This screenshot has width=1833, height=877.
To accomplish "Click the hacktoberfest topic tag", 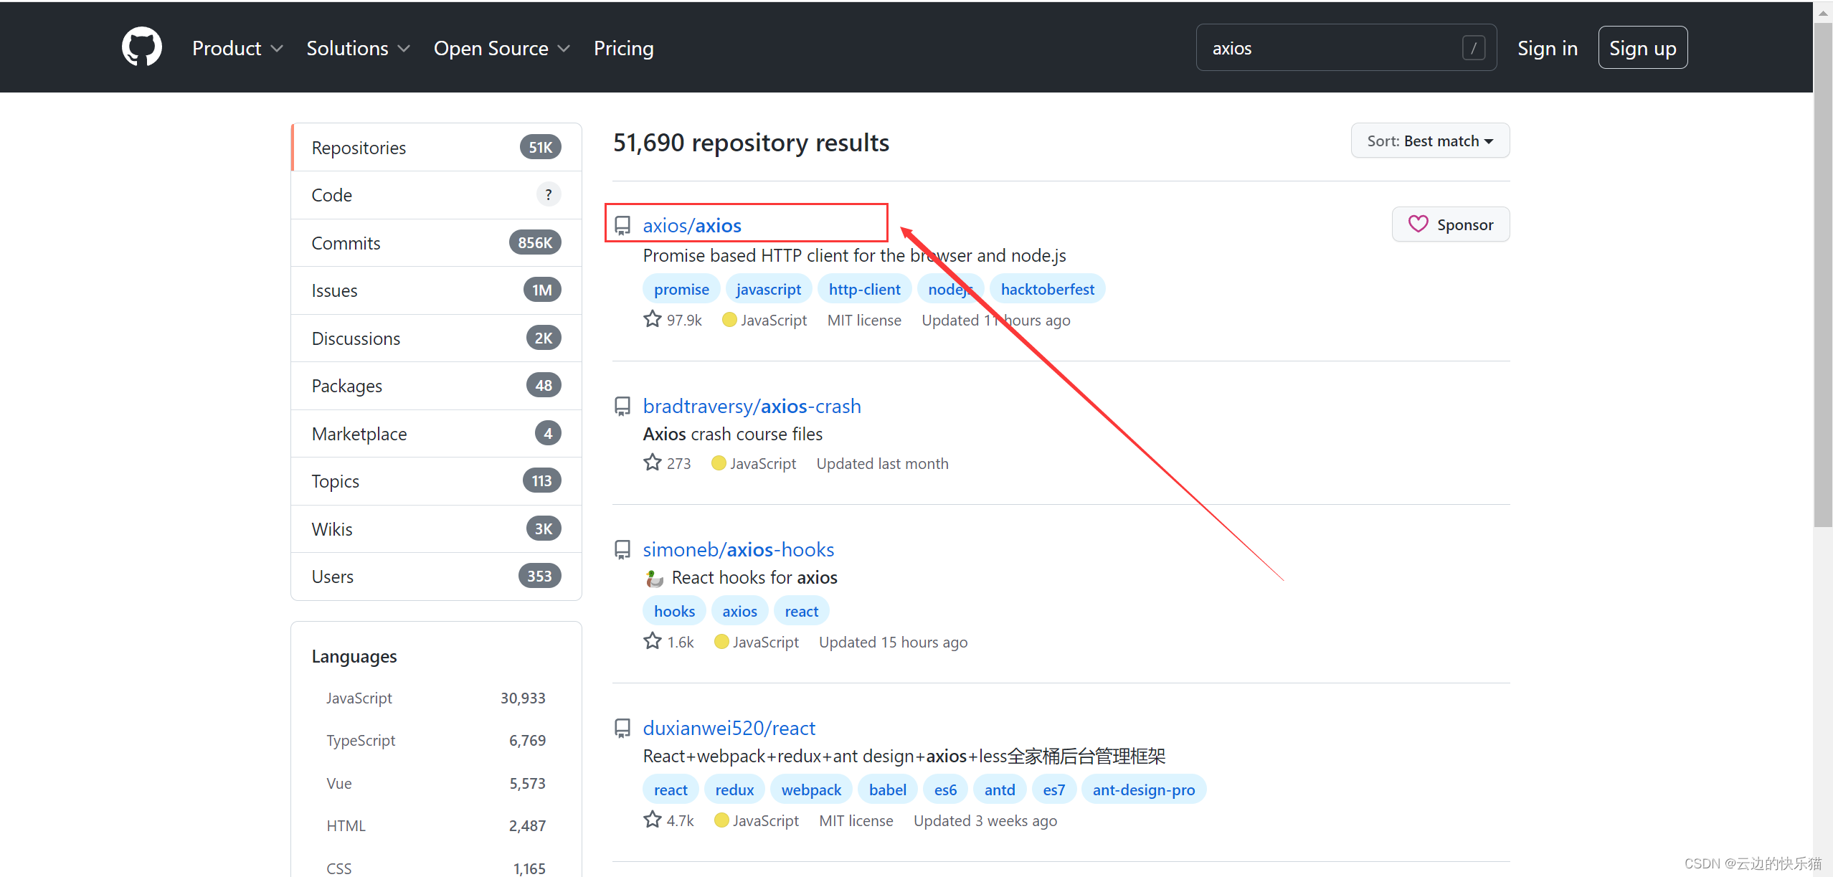I will [1047, 289].
